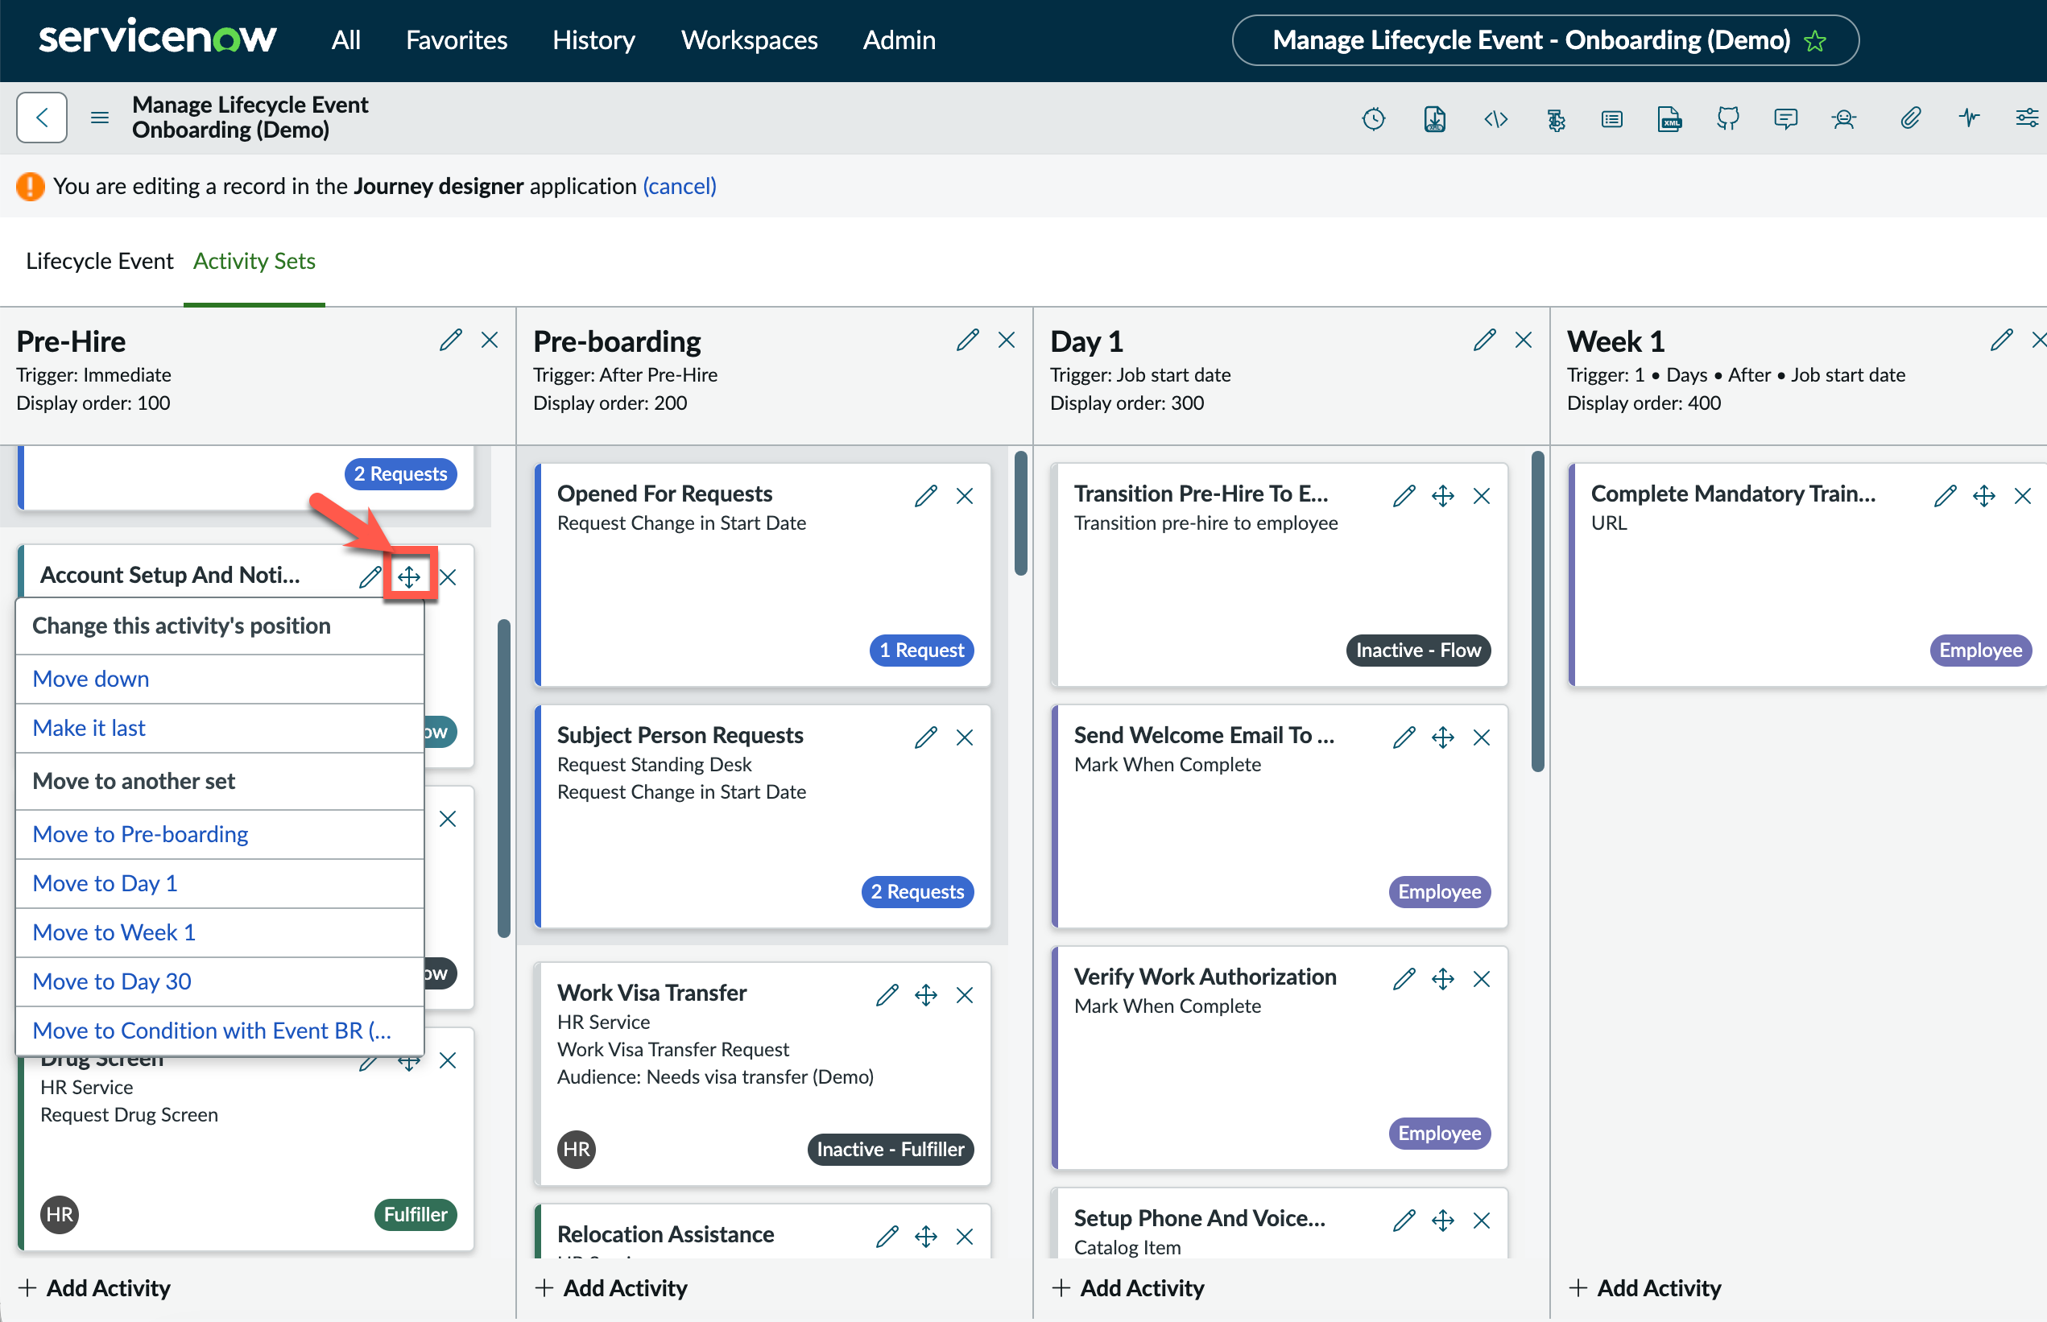Edit the Send Welcome Email To ... activity
2047x1322 pixels.
(1403, 737)
